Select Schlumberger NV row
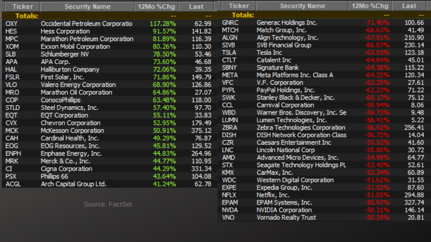This screenshot has height=242, width=431. point(110,54)
